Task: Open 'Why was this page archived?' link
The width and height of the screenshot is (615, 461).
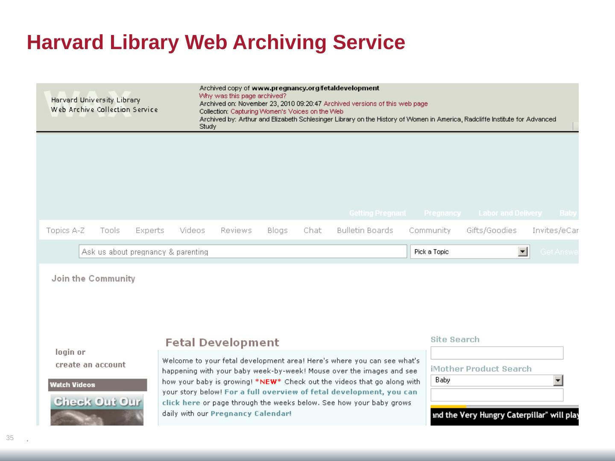Action: click(x=243, y=96)
